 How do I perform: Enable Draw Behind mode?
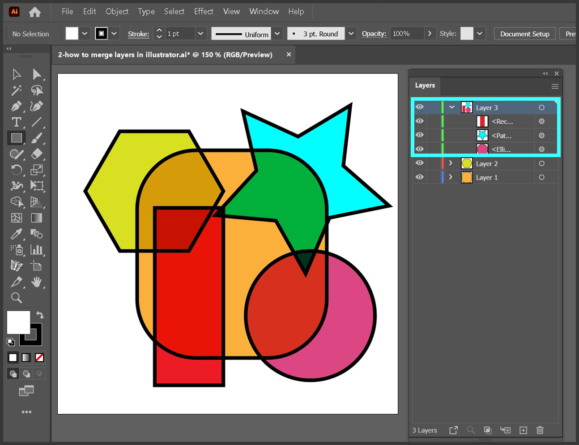tap(26, 373)
